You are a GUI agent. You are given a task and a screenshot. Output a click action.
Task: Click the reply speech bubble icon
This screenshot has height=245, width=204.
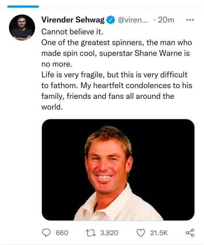click(x=47, y=233)
